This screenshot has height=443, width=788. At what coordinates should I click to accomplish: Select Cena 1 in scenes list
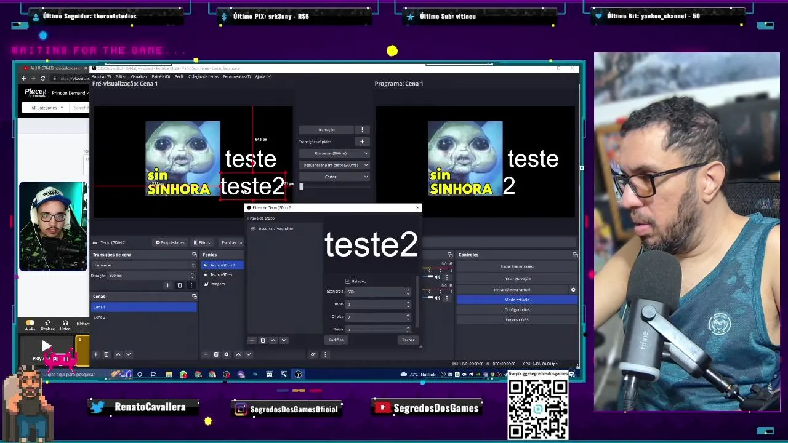[144, 307]
